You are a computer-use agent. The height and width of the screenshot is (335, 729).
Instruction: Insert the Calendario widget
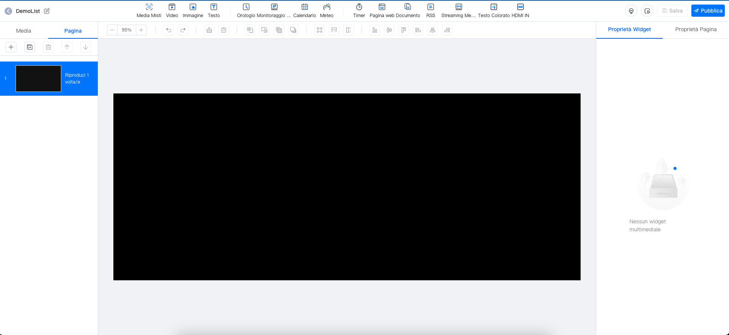click(304, 11)
